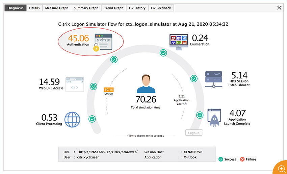
Task: Click the tools icon at top right
Action: [279, 8]
